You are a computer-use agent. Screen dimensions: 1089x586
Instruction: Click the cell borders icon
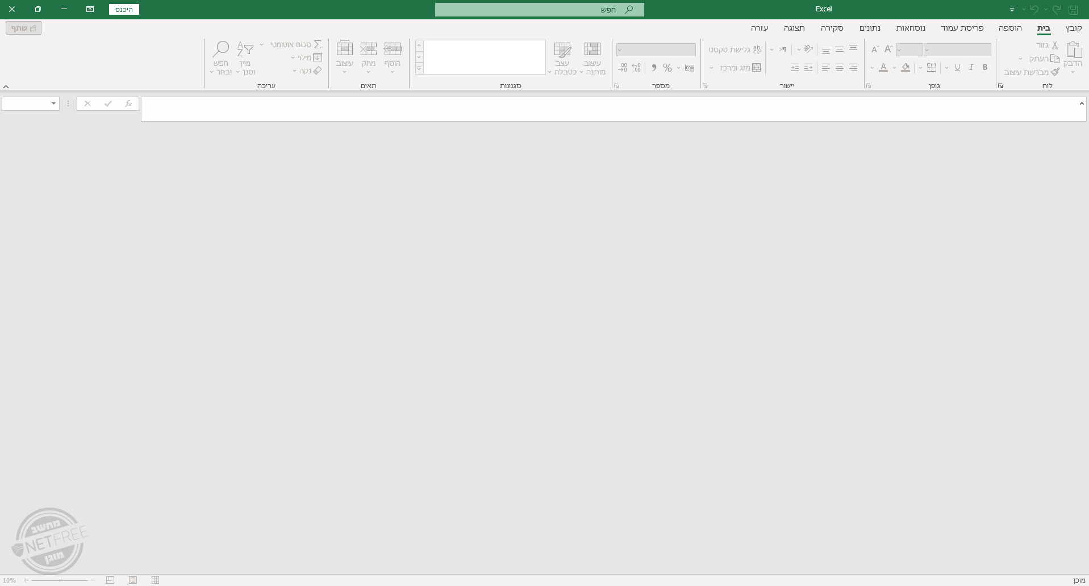pyautogui.click(x=931, y=68)
